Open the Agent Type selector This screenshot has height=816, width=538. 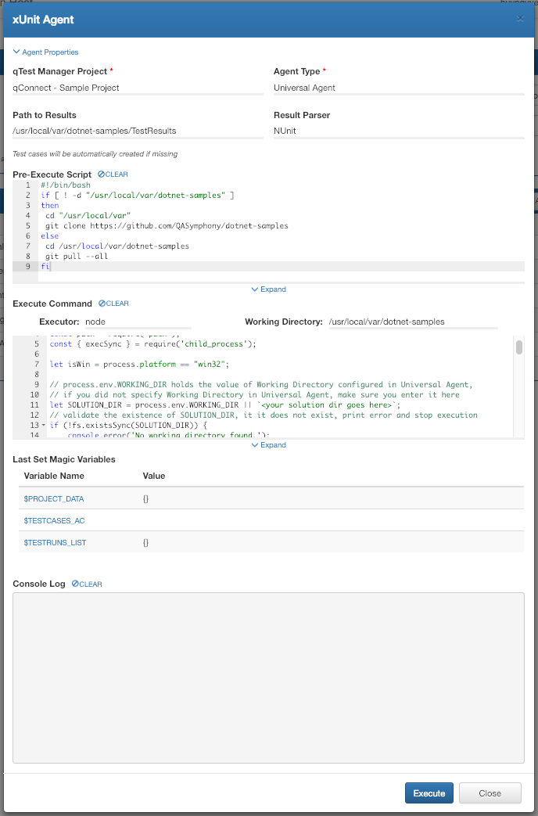398,88
